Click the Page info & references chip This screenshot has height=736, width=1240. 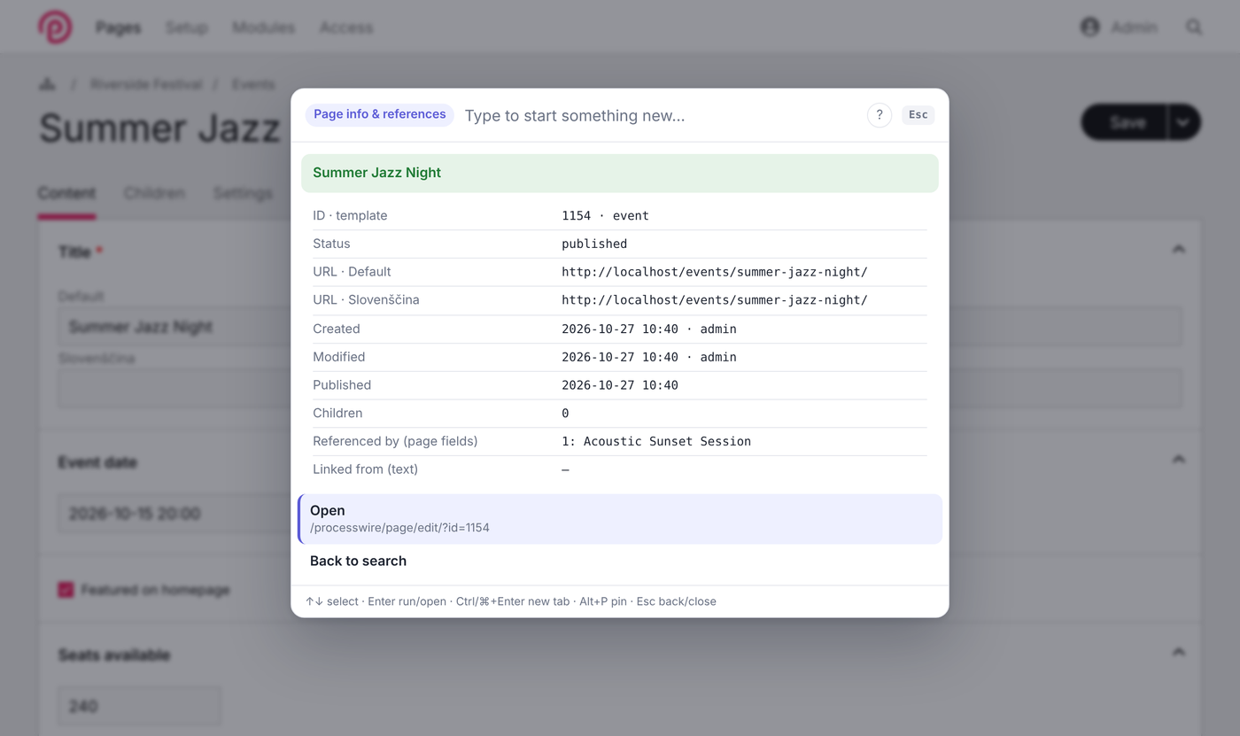coord(380,115)
